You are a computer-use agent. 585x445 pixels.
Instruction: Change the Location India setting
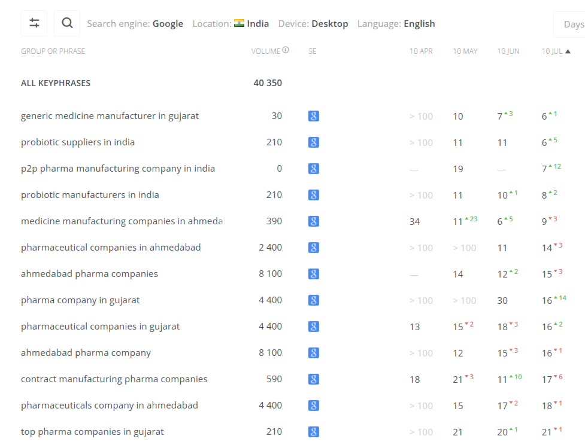tap(231, 24)
